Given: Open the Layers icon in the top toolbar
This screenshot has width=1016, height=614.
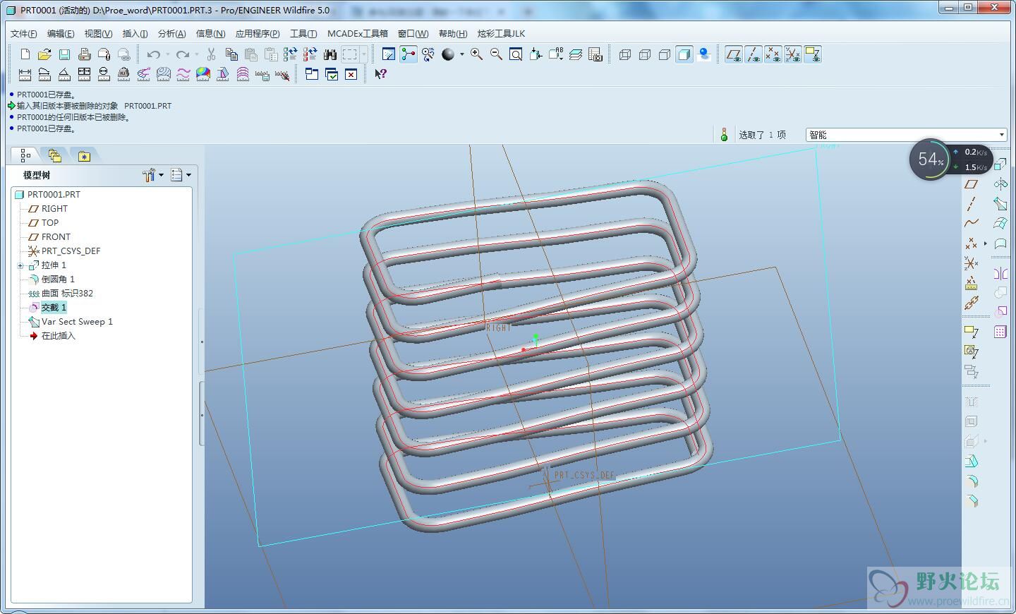Looking at the screenshot, I should coord(576,54).
